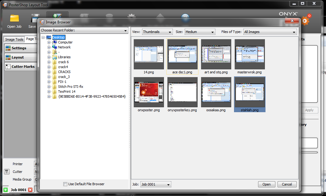Click the Layout panel icon
The width and height of the screenshot is (326, 196).
pyautogui.click(x=8, y=57)
